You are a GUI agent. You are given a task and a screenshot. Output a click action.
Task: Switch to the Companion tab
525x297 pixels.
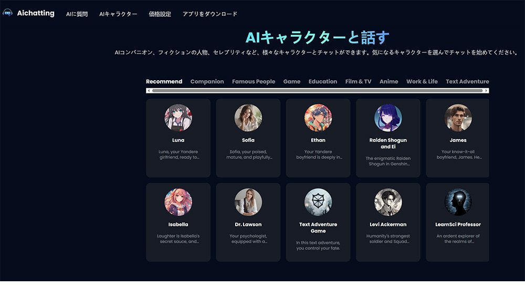coord(207,81)
